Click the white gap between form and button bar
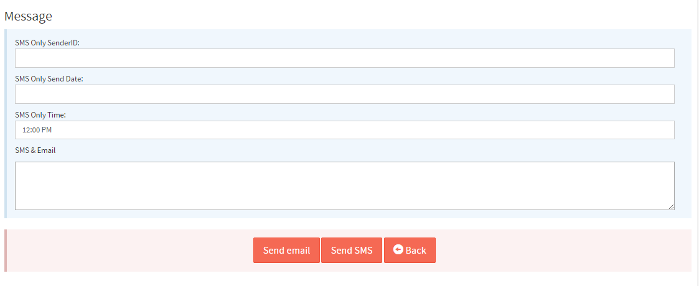Screen dimensions: 699x286 tap(349, 224)
